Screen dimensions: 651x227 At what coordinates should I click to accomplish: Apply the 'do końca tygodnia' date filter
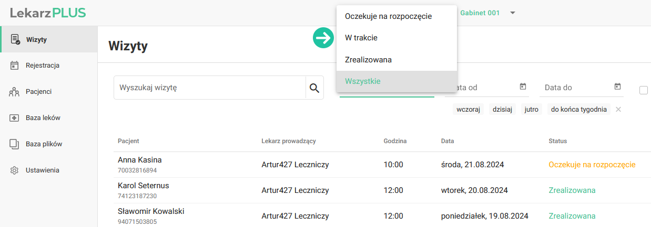click(578, 110)
